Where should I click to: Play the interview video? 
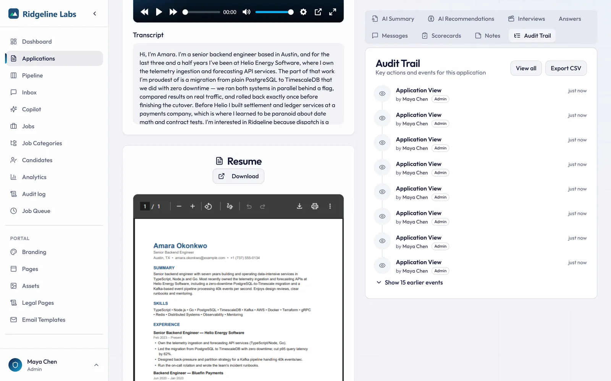coord(159,12)
